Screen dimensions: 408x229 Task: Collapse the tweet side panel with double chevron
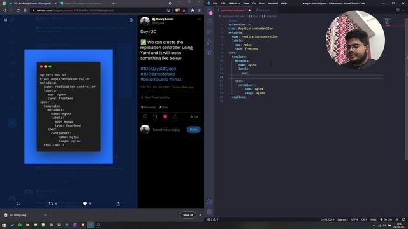tap(131, 20)
